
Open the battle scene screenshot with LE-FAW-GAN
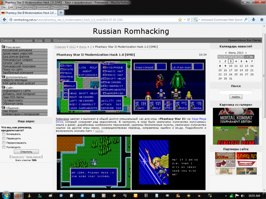pos(169,87)
